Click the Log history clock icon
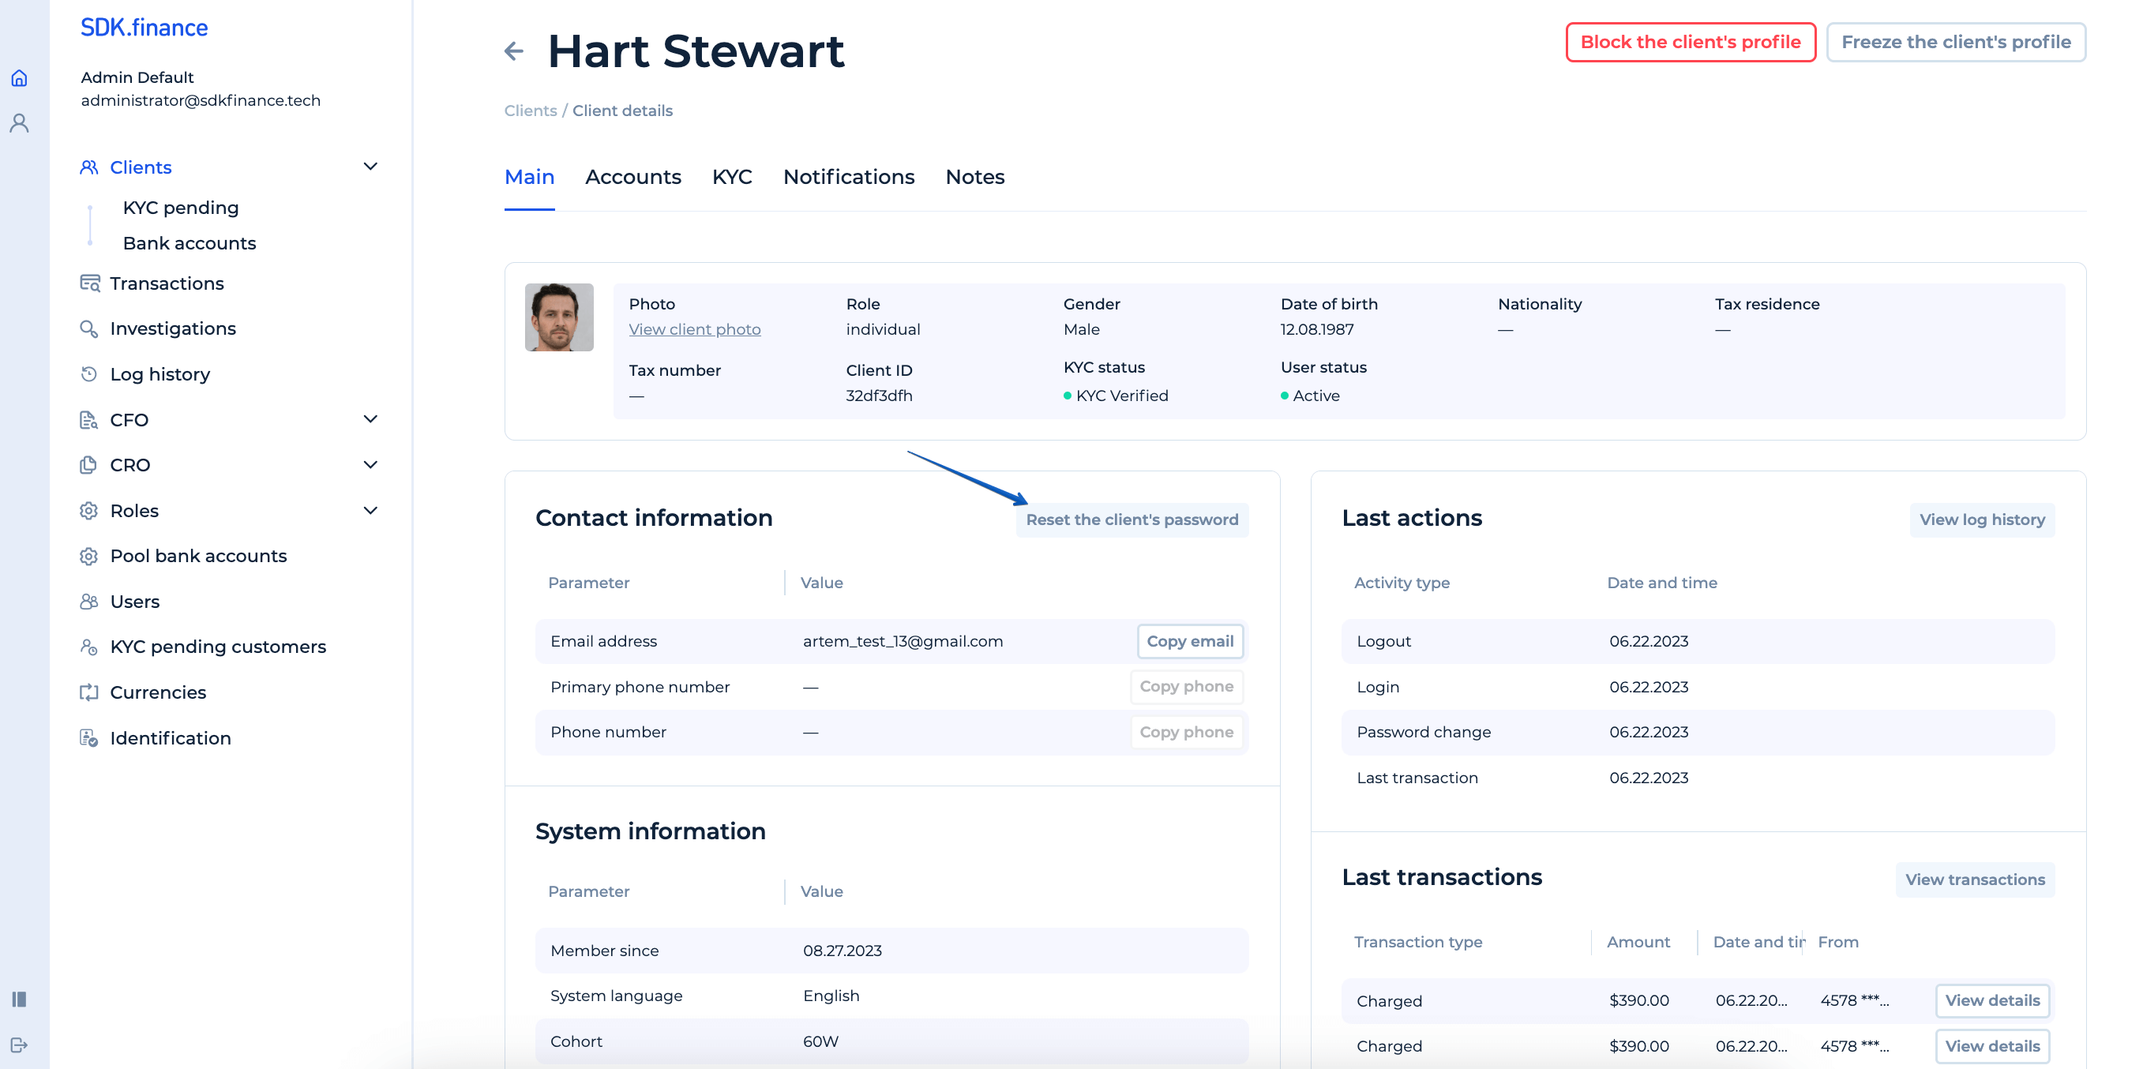2143x1069 pixels. click(89, 374)
